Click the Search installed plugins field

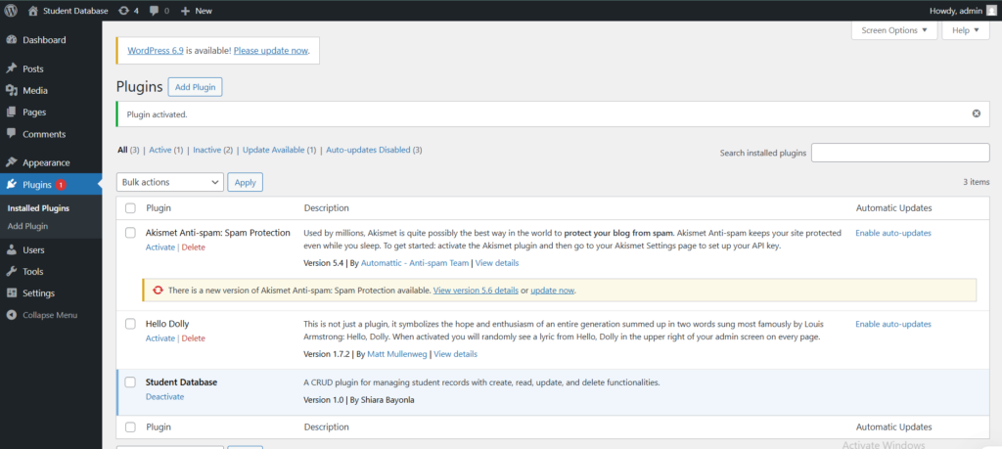899,153
